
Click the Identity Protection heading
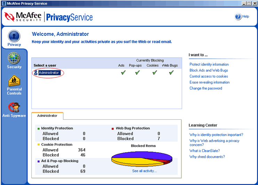pos(57,128)
